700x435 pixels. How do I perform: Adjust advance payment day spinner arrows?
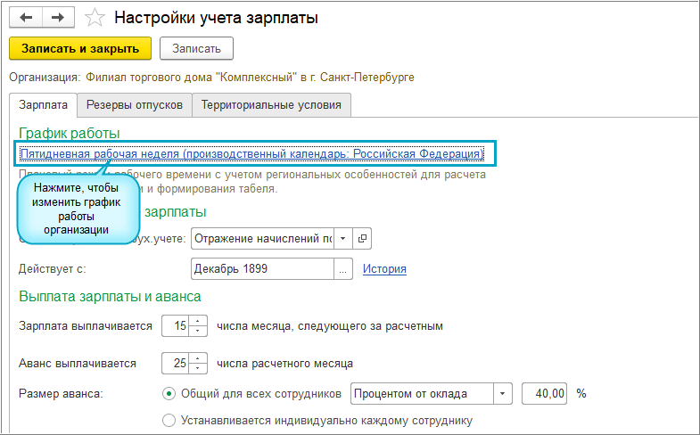[x=200, y=364]
